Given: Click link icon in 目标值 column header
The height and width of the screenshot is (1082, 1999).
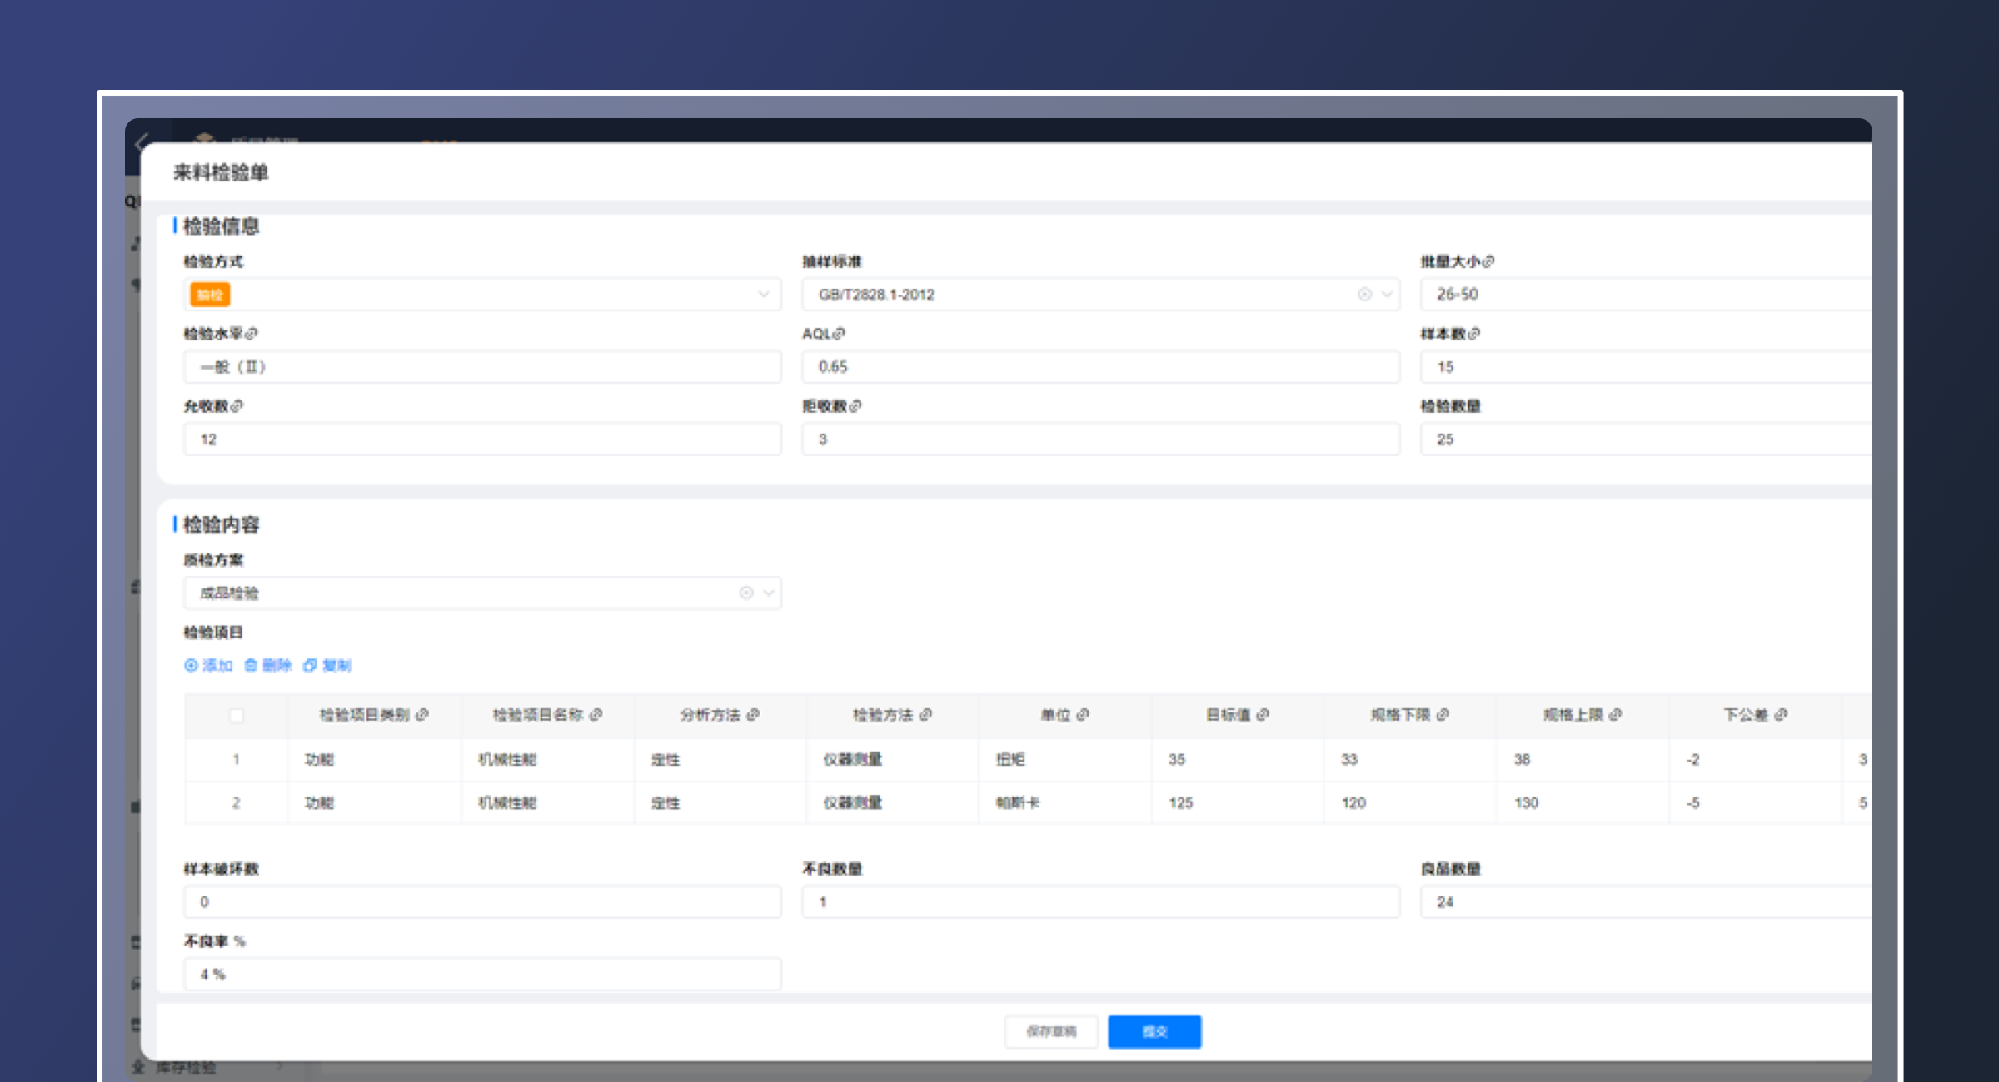Looking at the screenshot, I should click(x=1263, y=715).
